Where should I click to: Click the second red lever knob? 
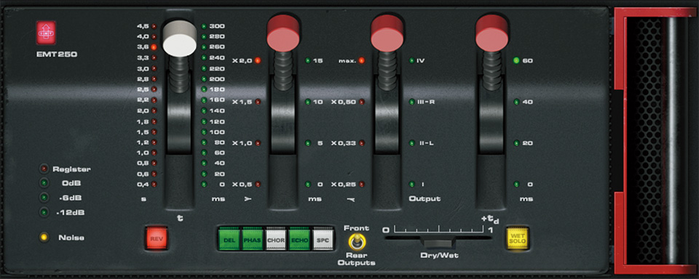[283, 33]
